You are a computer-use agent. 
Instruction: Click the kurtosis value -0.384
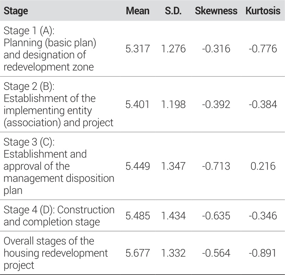pos(263,104)
